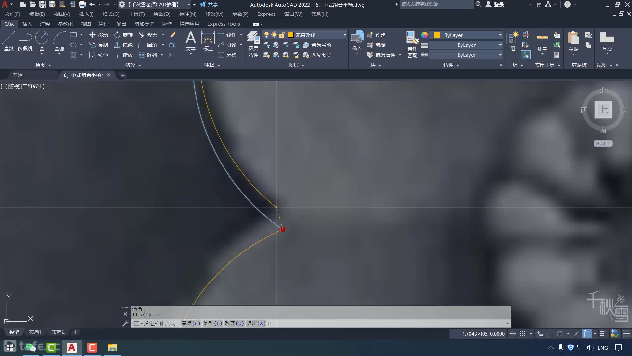Click the Copy (复制) tool
Viewport: 632px width, 356px height.
tap(99, 45)
